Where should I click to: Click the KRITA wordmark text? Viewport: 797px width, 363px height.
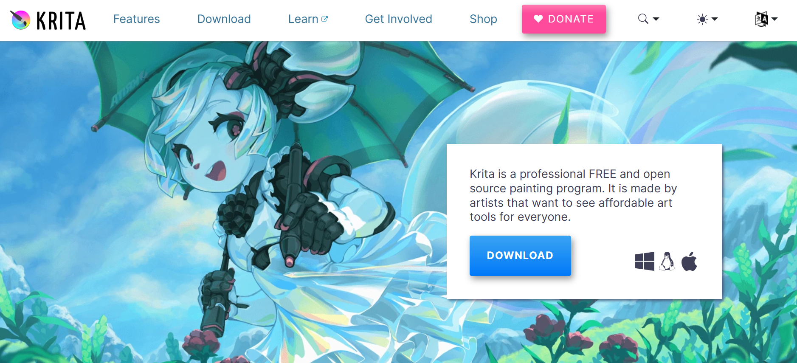point(61,20)
